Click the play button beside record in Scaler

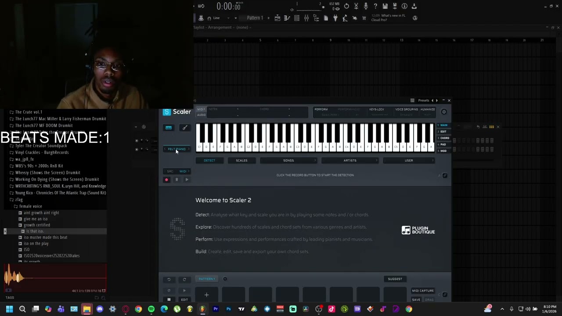tap(187, 180)
